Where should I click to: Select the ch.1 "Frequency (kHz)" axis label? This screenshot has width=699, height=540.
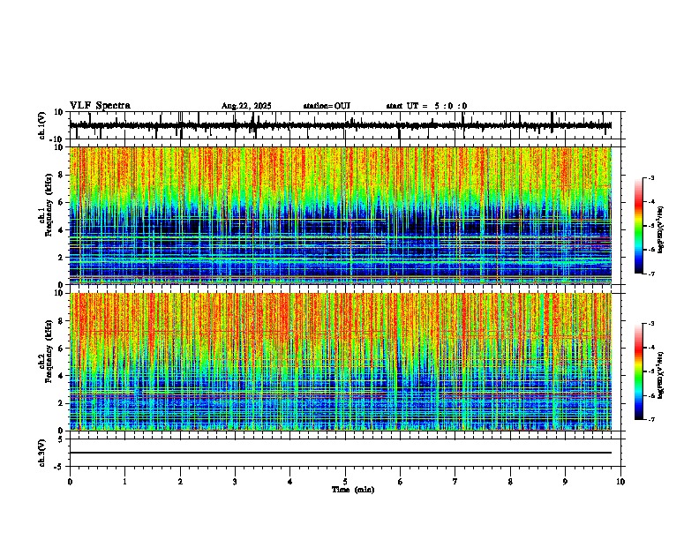tap(49, 205)
